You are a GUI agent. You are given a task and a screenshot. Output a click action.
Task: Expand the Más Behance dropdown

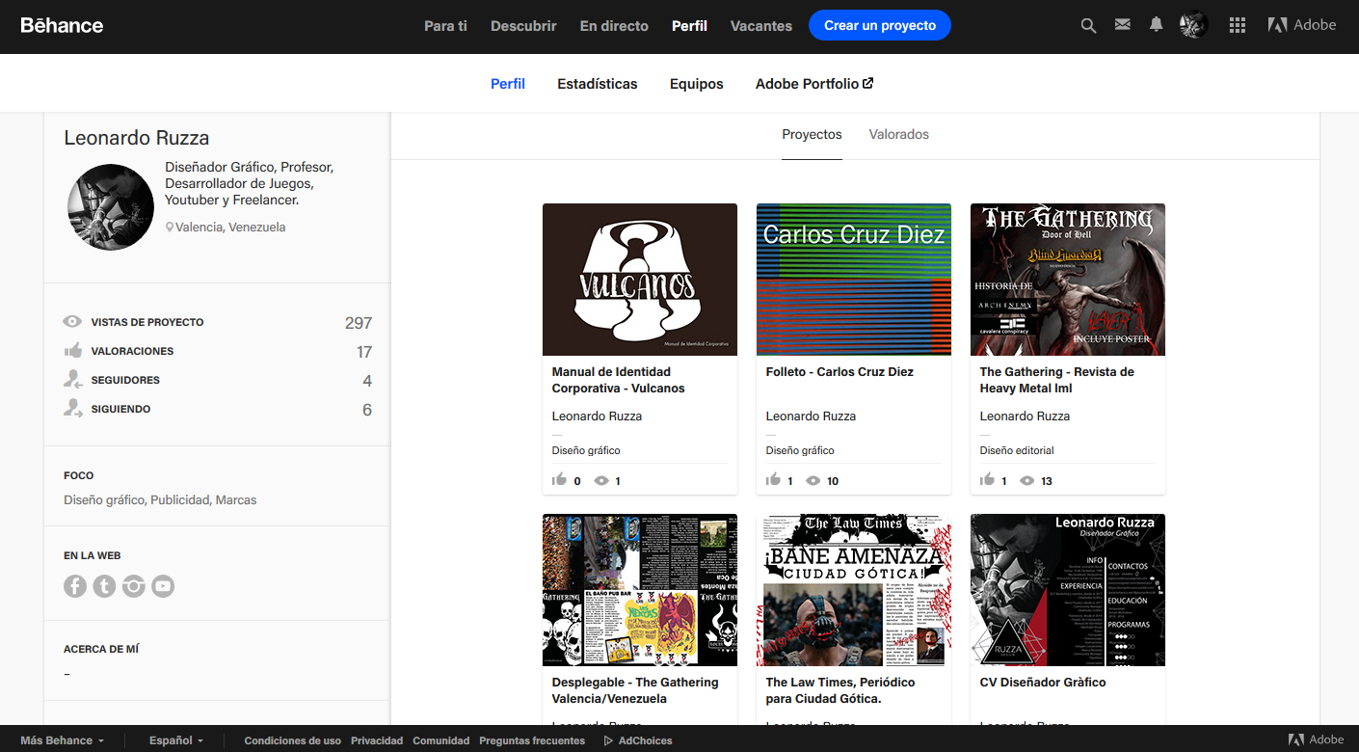[x=61, y=739]
